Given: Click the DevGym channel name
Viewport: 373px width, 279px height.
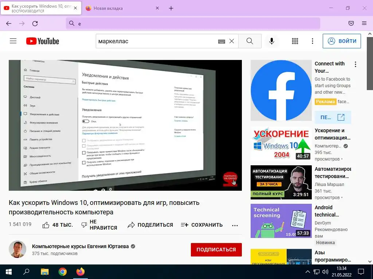Looking at the screenshot, I should (323, 223).
